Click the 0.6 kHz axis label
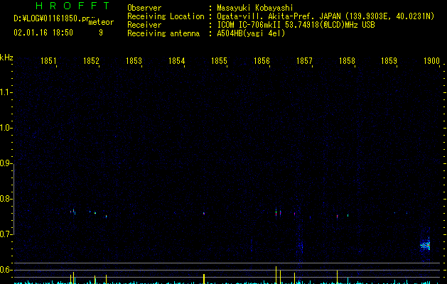The image size is (447, 284). pyautogui.click(x=6, y=270)
